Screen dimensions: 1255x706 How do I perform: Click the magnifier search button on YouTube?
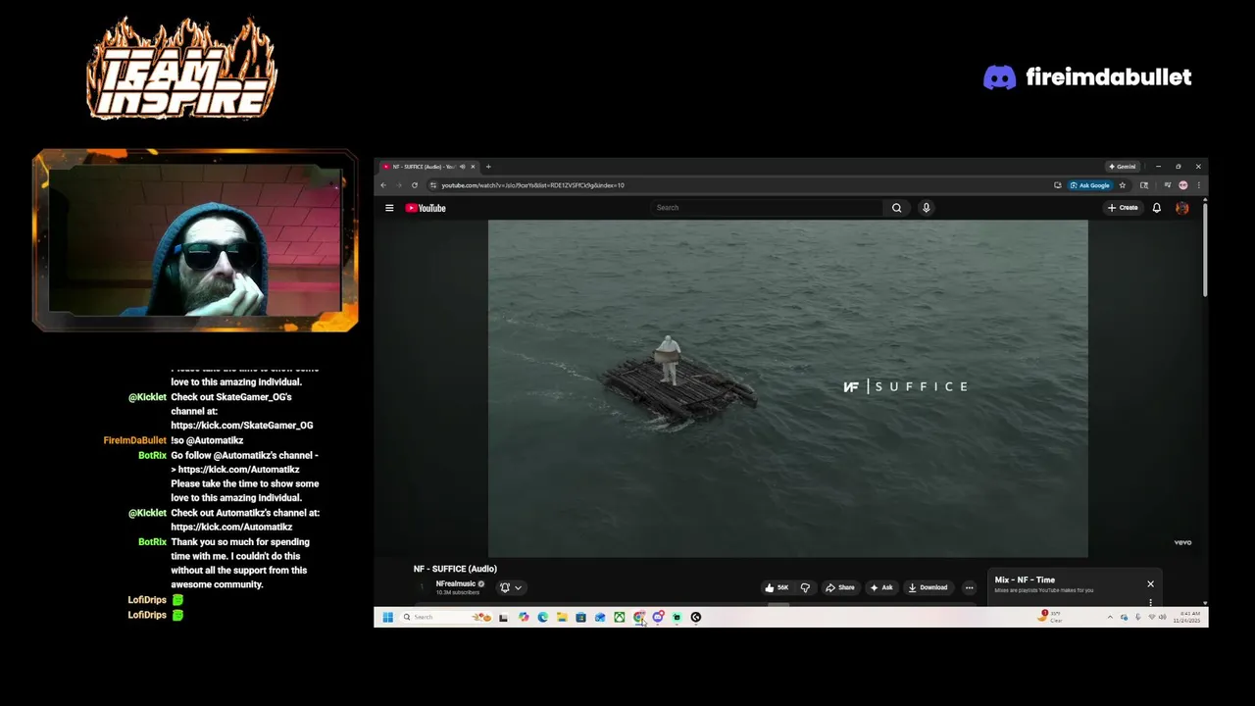(x=896, y=208)
